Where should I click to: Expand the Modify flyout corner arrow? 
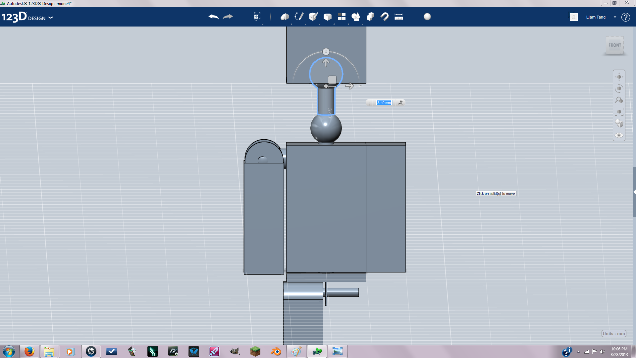334,24
